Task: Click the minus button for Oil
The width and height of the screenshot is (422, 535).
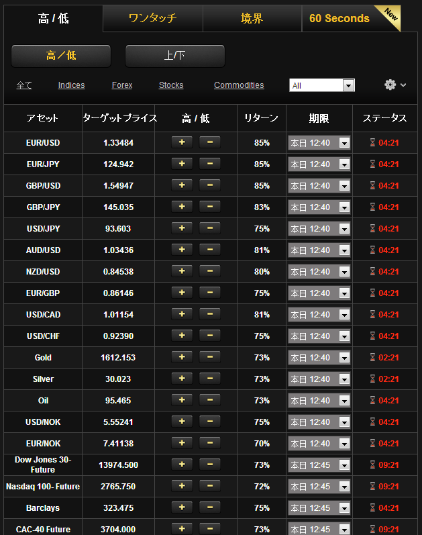Action: coord(210,400)
